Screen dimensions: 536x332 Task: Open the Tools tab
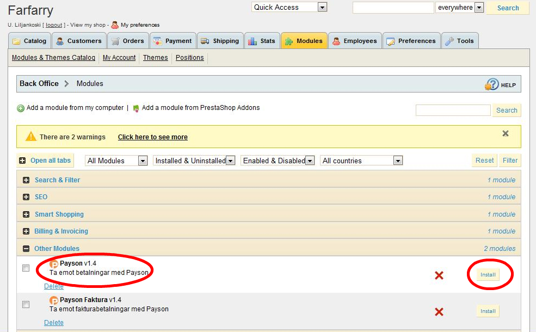click(460, 41)
